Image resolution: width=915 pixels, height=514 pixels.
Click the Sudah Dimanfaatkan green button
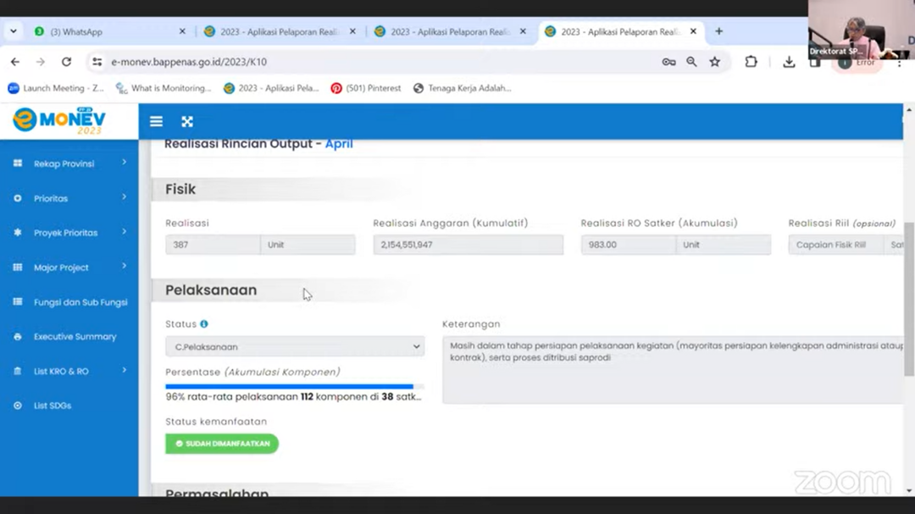point(222,444)
